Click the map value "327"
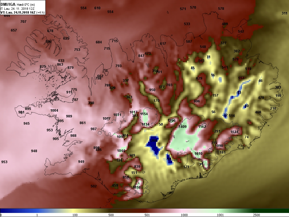Image resolution: width=289 pixels, height=217 pixels. 223,43
